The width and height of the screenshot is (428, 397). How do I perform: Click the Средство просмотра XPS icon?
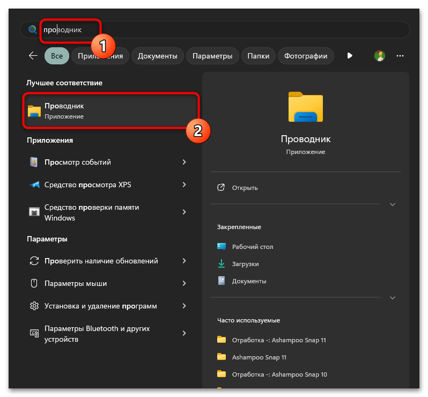(x=34, y=185)
